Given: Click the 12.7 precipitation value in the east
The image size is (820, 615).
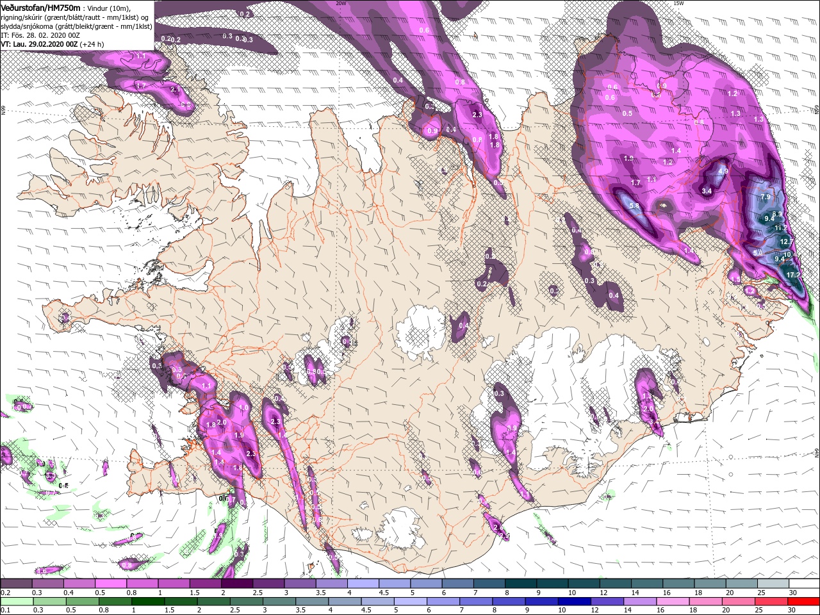Looking at the screenshot, I should 787,242.
